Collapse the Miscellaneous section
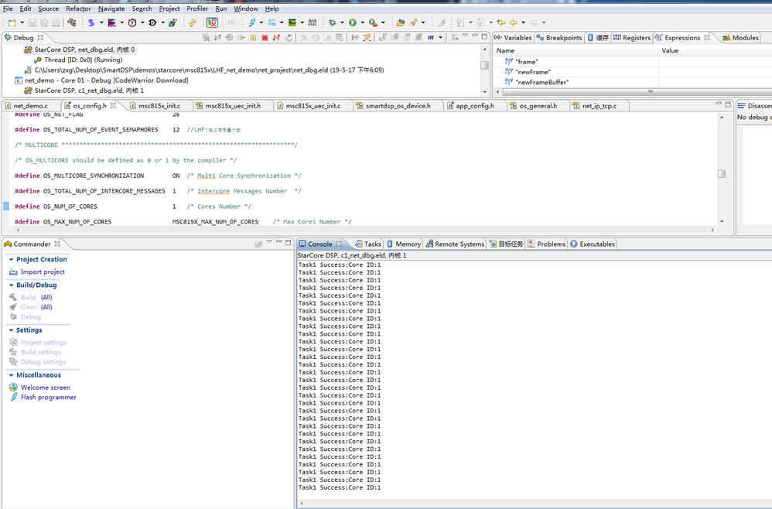The width and height of the screenshot is (772, 509). (x=11, y=375)
